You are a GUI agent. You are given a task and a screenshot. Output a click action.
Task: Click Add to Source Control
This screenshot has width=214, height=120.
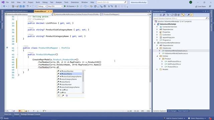click(174, 118)
